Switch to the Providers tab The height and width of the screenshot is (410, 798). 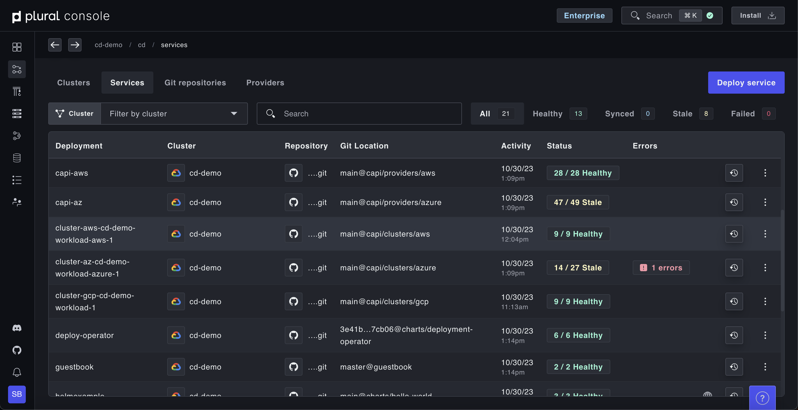tap(265, 83)
